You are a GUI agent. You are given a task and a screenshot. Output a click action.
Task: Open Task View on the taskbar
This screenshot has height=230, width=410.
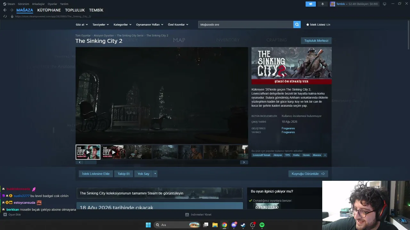pos(206,225)
